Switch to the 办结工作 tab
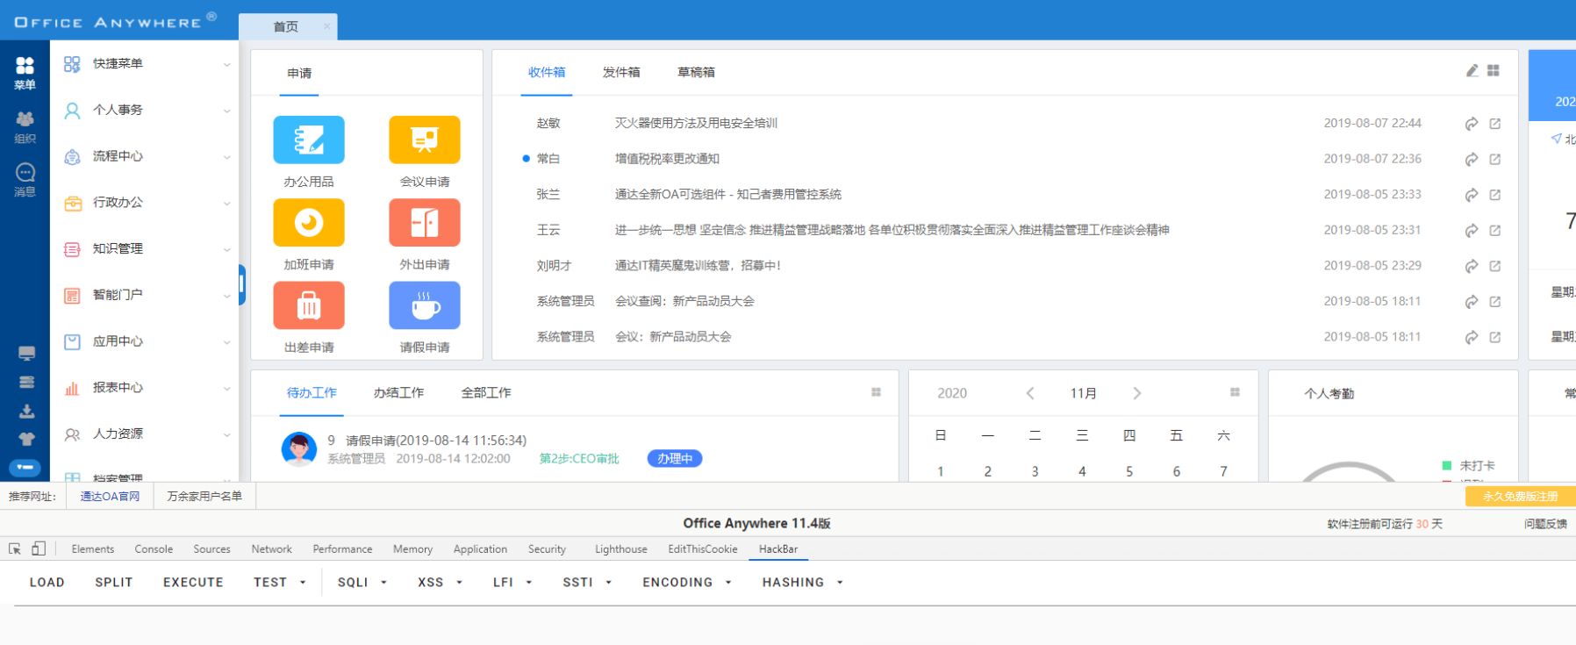Screen dimensions: 1576x645 coord(398,393)
